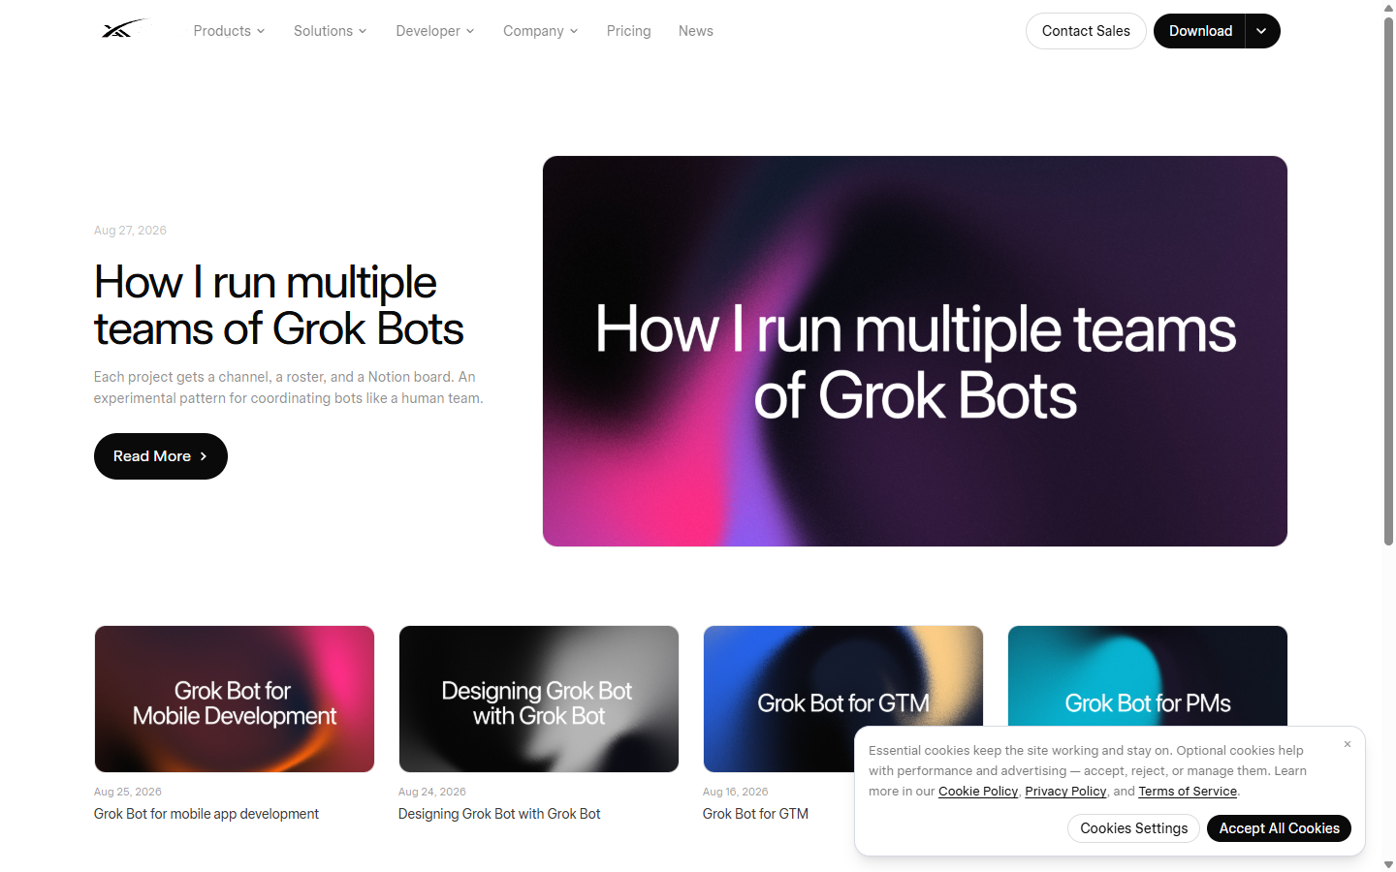
Task: Open the Developer dropdown menu
Action: [x=435, y=31]
